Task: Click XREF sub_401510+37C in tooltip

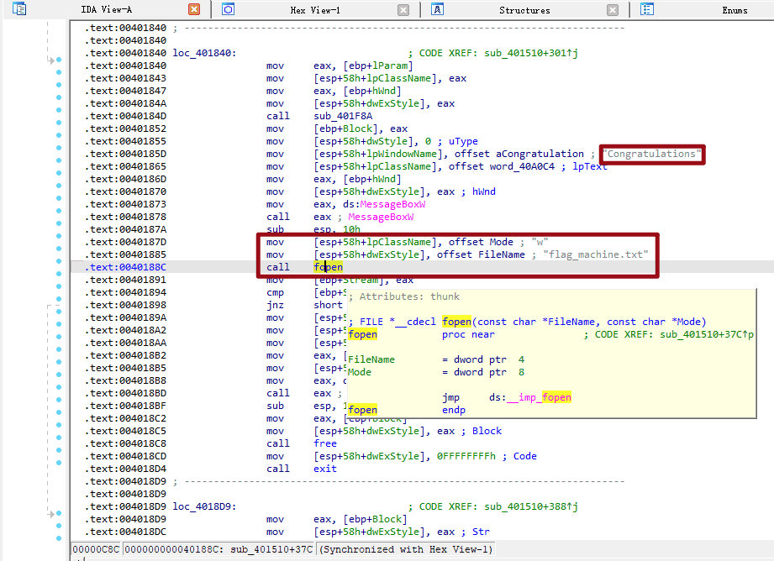Action: (x=707, y=334)
